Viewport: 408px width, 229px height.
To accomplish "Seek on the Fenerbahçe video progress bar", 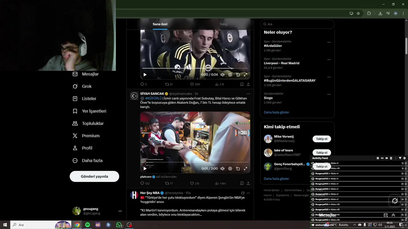I will point(195,68).
